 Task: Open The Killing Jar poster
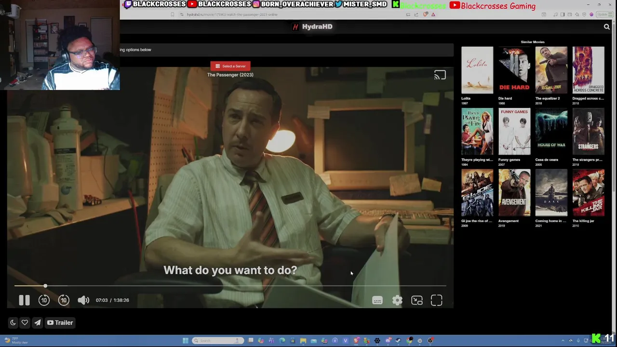click(x=589, y=193)
